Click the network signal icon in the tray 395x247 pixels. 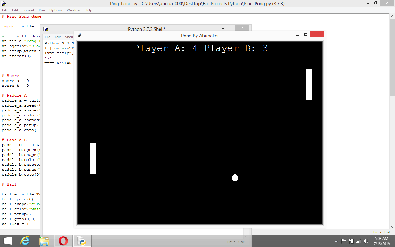point(358,241)
